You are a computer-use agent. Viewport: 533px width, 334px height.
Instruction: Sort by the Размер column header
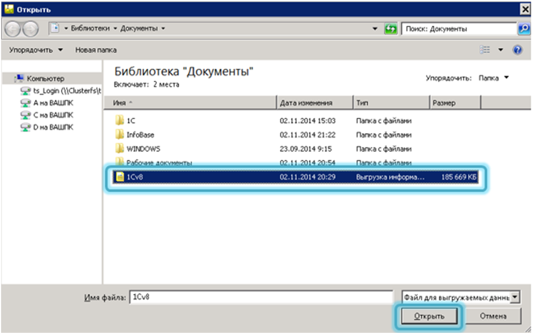coord(455,102)
